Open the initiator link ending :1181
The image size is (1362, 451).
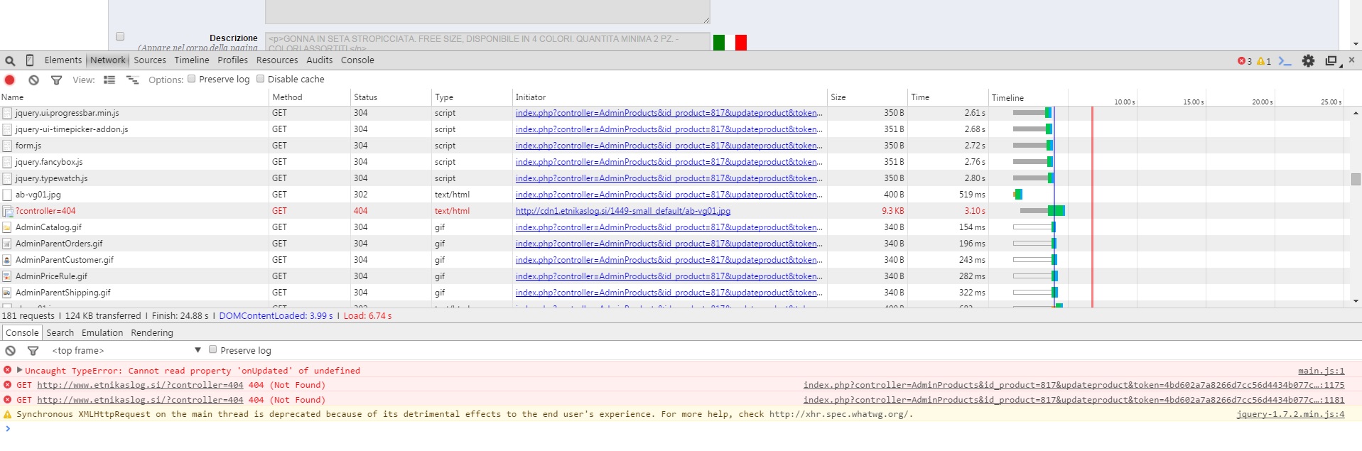(1074, 400)
